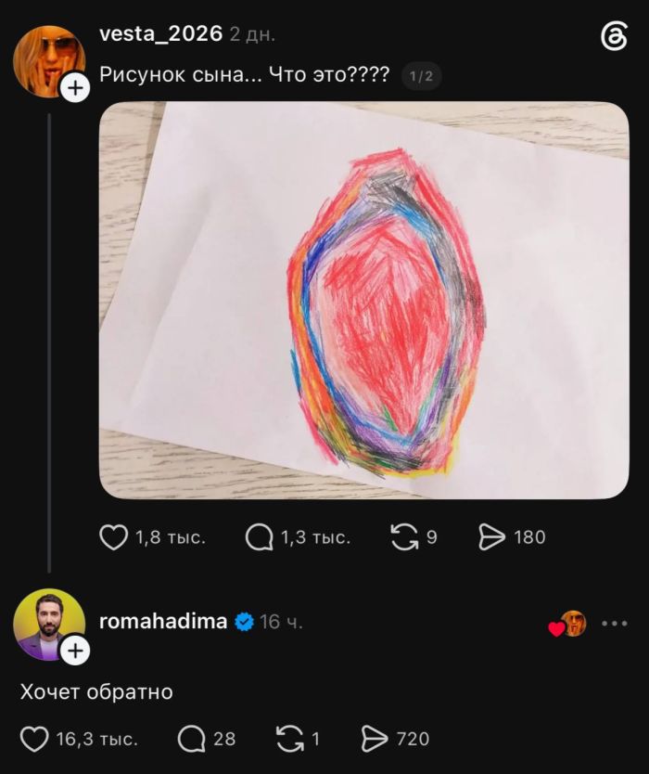
Task: Open the romahadima username link
Action: pos(163,621)
